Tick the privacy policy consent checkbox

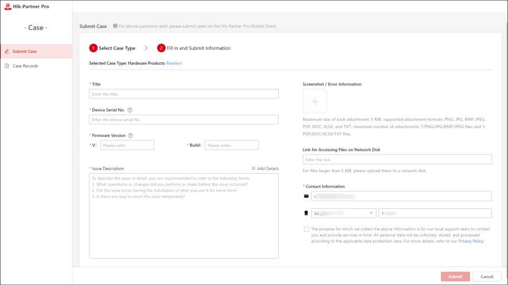coord(306,229)
